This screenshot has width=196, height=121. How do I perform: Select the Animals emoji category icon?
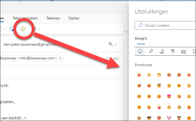162,51
